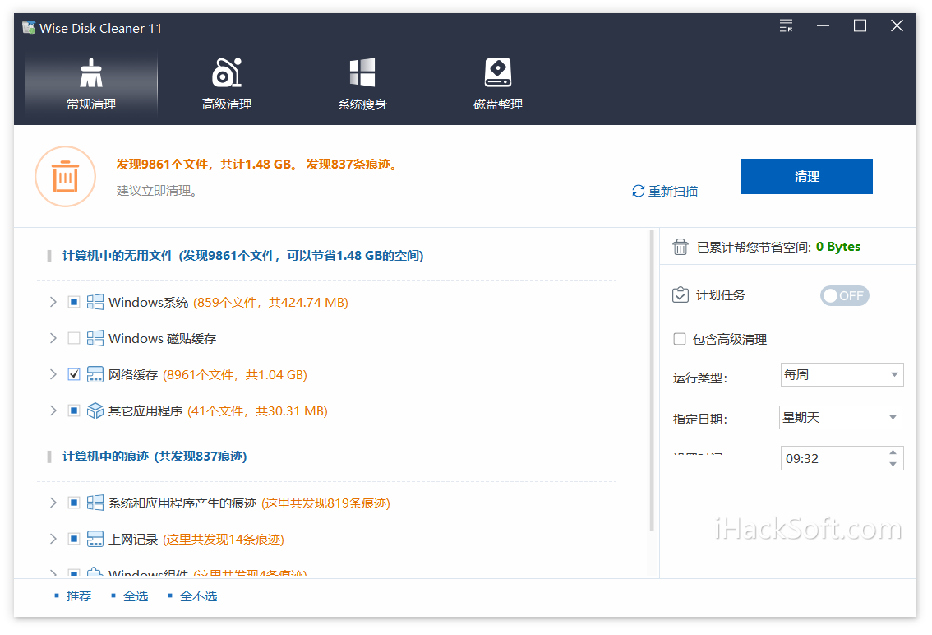
Task: Uncheck the 网络缓存 checkbox
Action: click(74, 374)
